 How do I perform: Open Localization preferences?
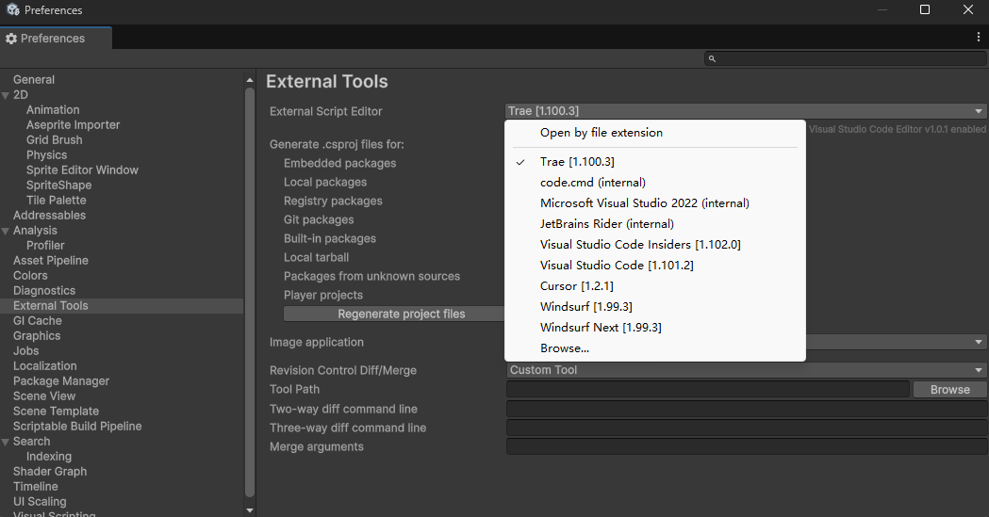coord(44,366)
